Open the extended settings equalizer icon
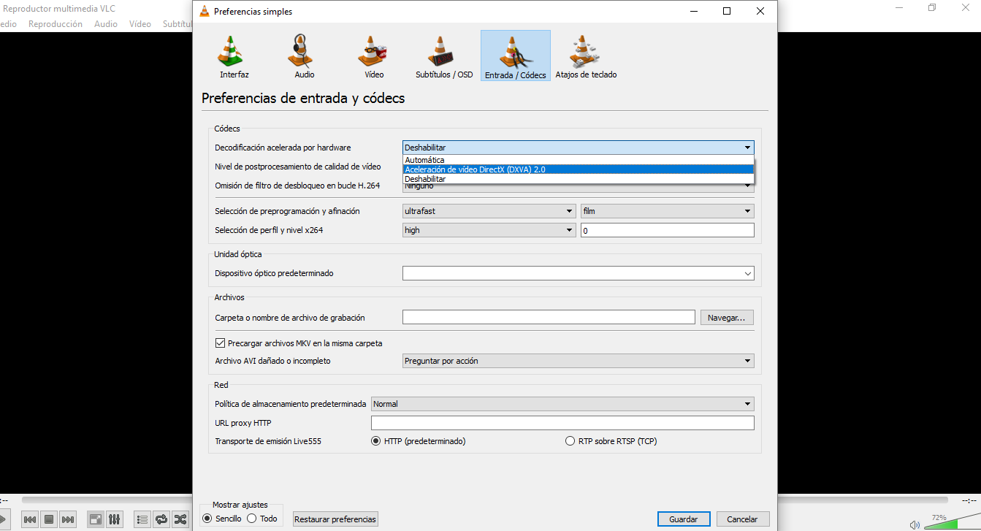This screenshot has height=531, width=981. pyautogui.click(x=115, y=519)
